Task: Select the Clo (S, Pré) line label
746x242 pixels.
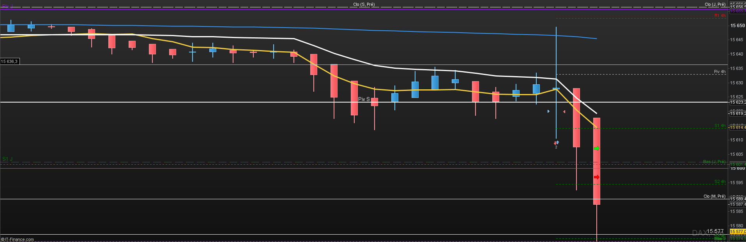Action: point(364,4)
